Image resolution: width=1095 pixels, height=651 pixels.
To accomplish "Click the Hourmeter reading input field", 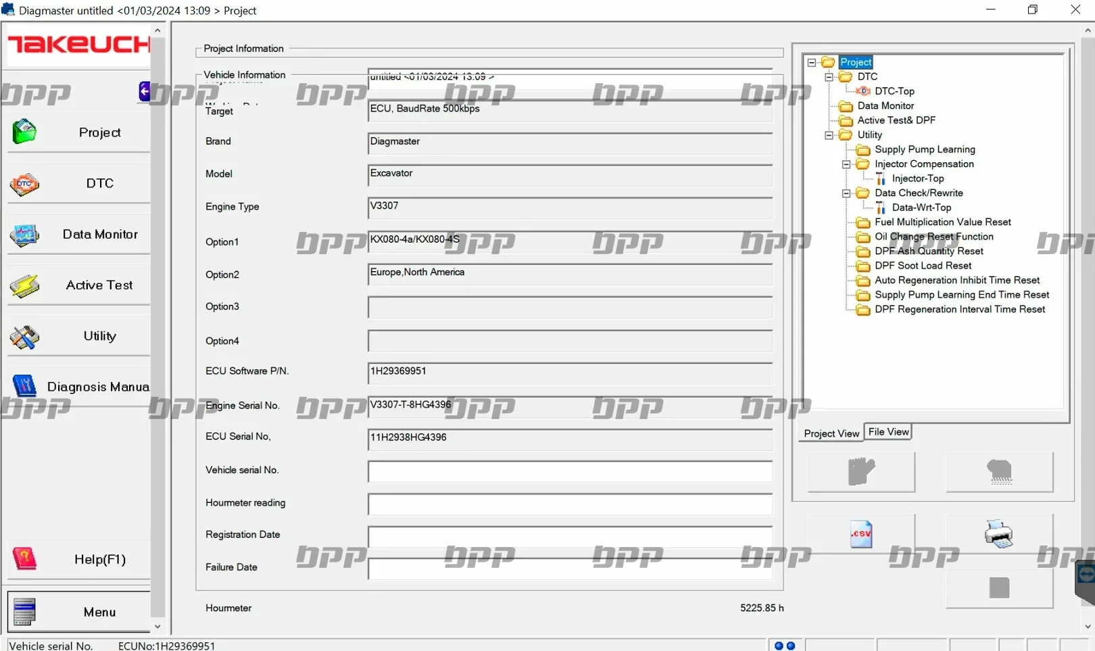I will click(570, 504).
